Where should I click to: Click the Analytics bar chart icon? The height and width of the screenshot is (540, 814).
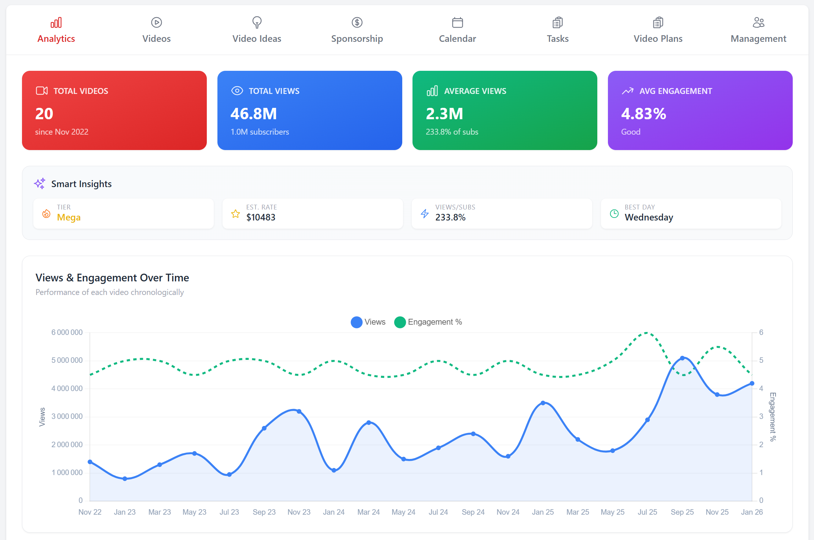click(56, 23)
